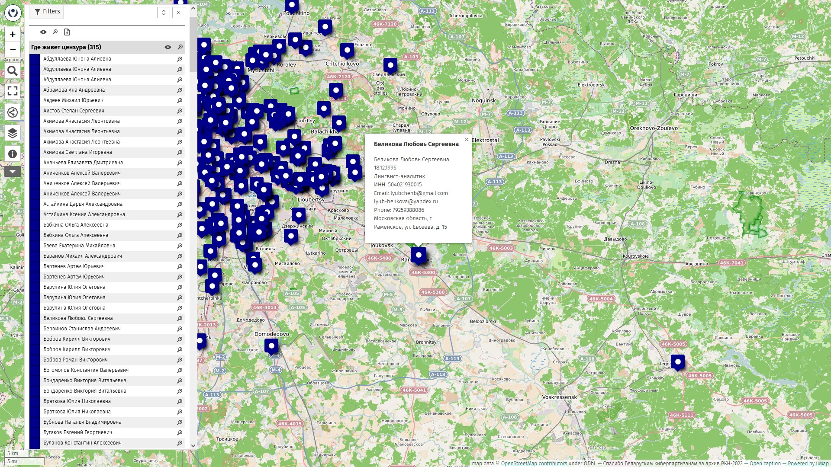Open the Filters tab

point(47,12)
